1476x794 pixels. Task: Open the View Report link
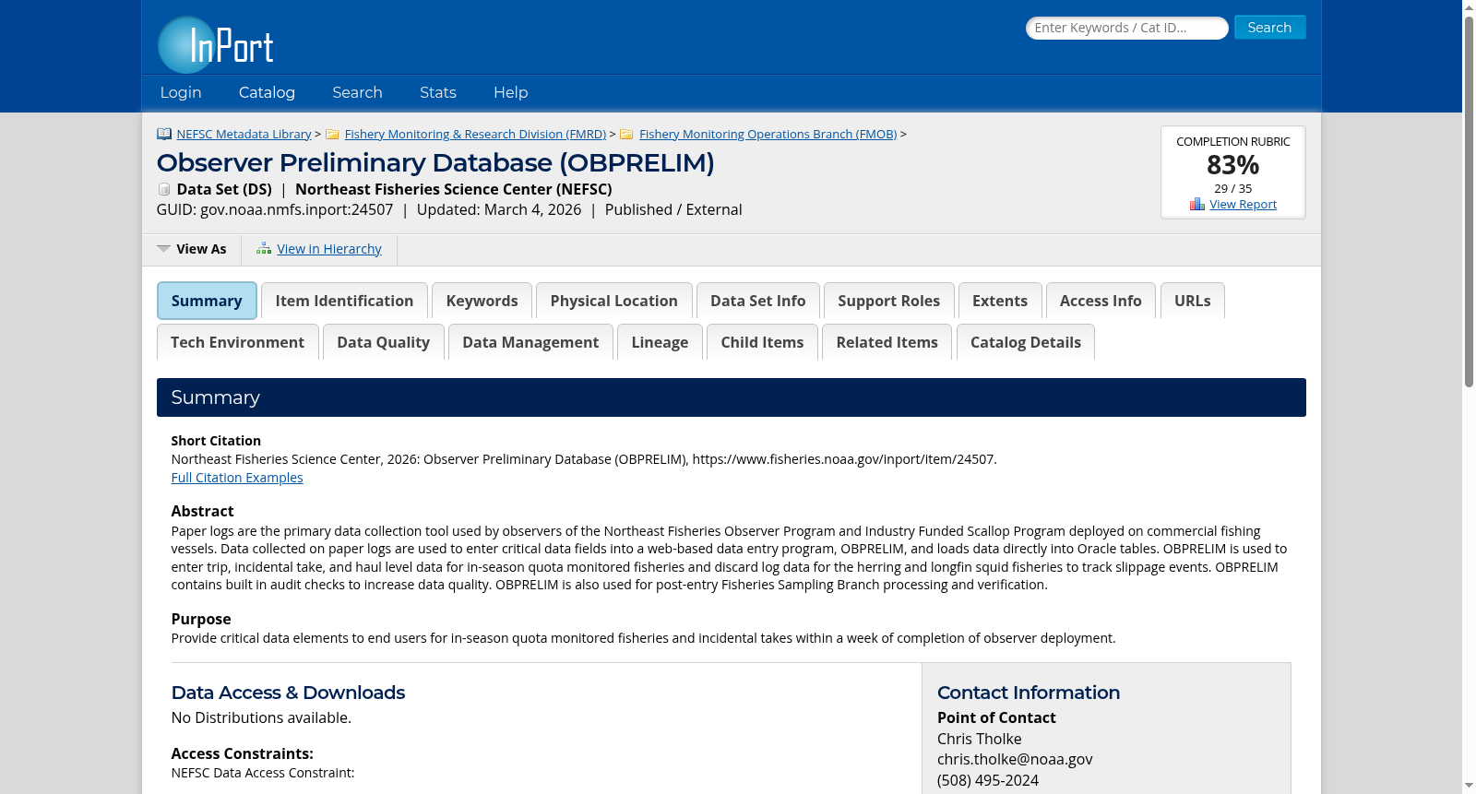1243,205
